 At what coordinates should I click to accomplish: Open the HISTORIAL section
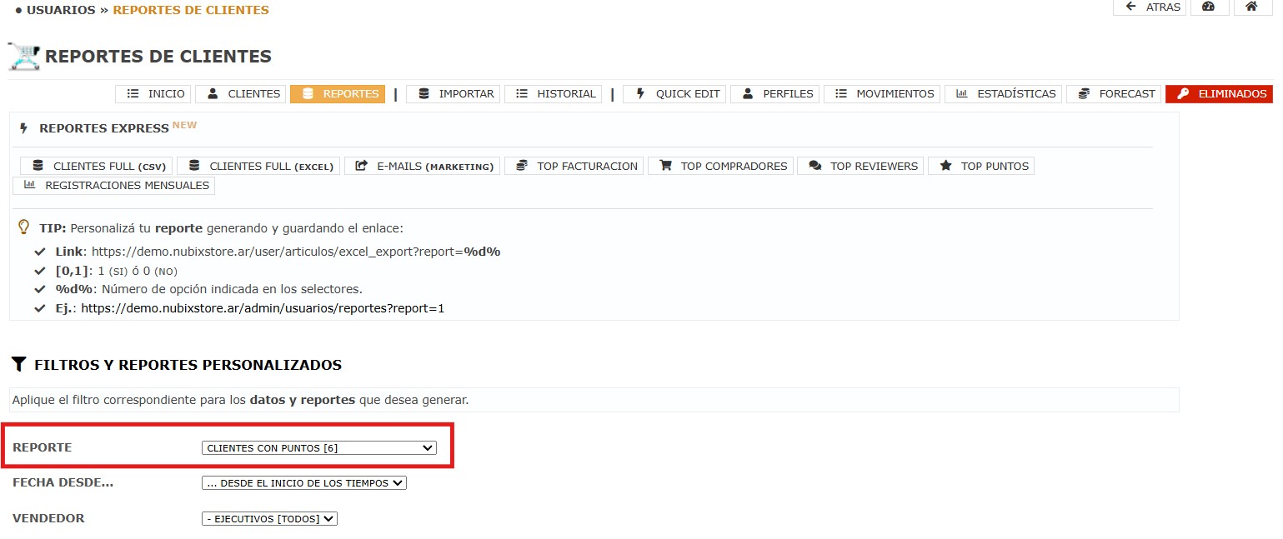pos(555,94)
